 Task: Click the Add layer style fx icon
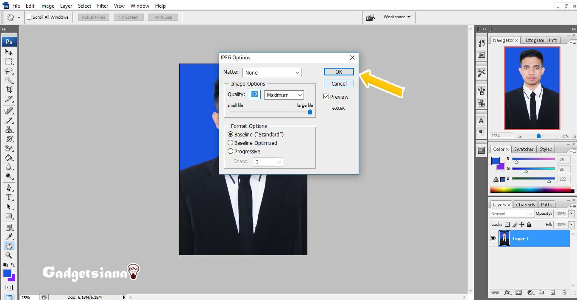pyautogui.click(x=507, y=292)
